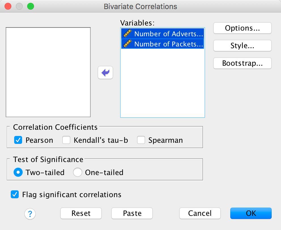Choose the One-tailed radio button

tap(78, 172)
